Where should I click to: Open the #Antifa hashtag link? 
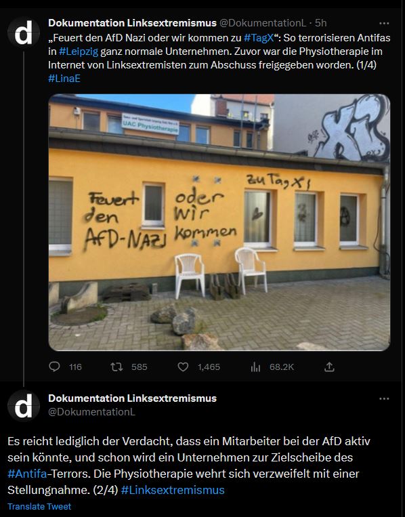(27, 474)
